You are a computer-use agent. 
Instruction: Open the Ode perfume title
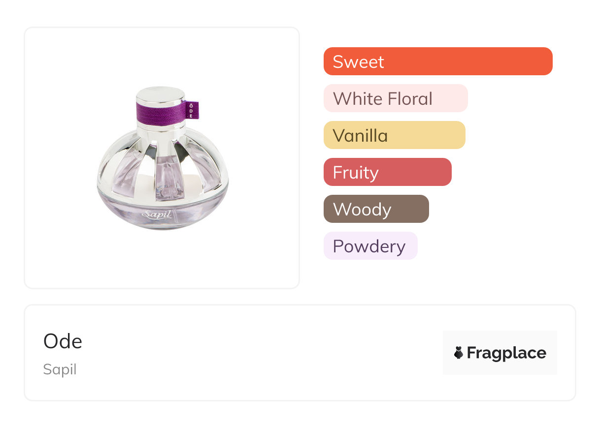(x=63, y=341)
